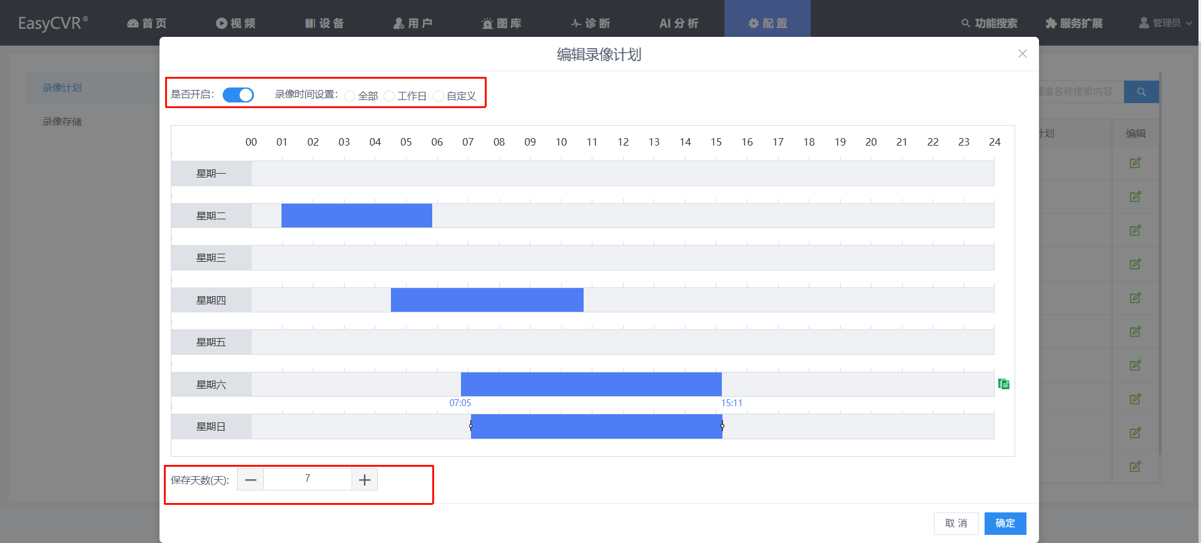This screenshot has height=543, width=1201.
Task: Select the 全部 radio option
Action: click(350, 96)
